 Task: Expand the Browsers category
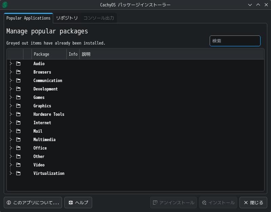point(11,72)
